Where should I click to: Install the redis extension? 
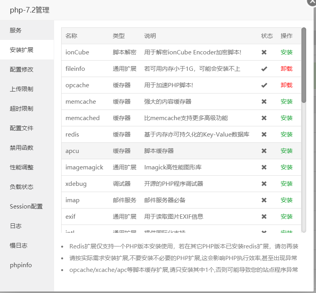[x=287, y=134]
